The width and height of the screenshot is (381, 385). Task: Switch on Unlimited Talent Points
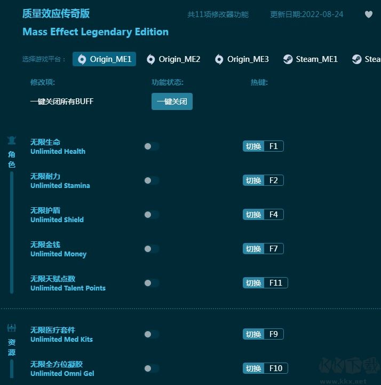[151, 283]
